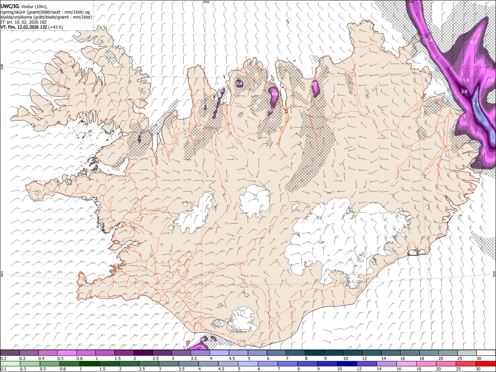This screenshot has height=372, width=496.
Task: Click the '0.4' precipitation label in northern Iceland
Action: point(239,84)
